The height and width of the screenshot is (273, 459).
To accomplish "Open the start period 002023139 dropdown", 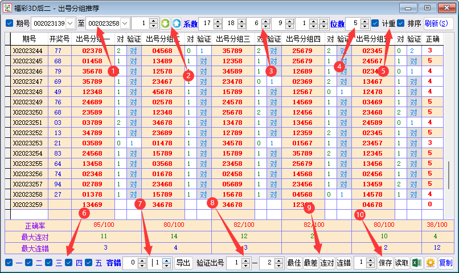I will pyautogui.click(x=70, y=23).
